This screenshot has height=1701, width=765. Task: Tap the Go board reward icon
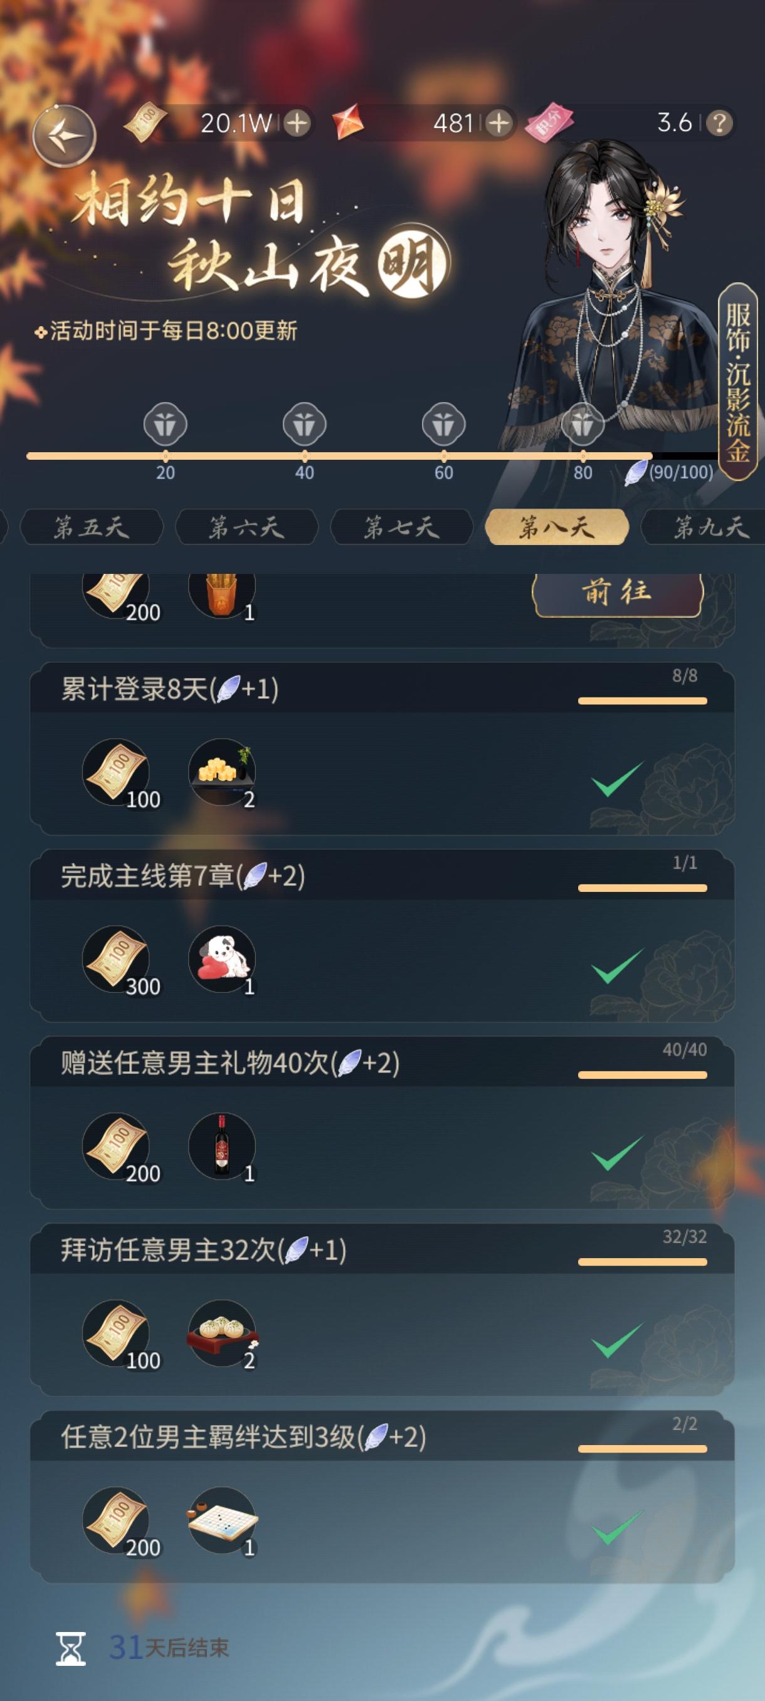[x=223, y=1520]
